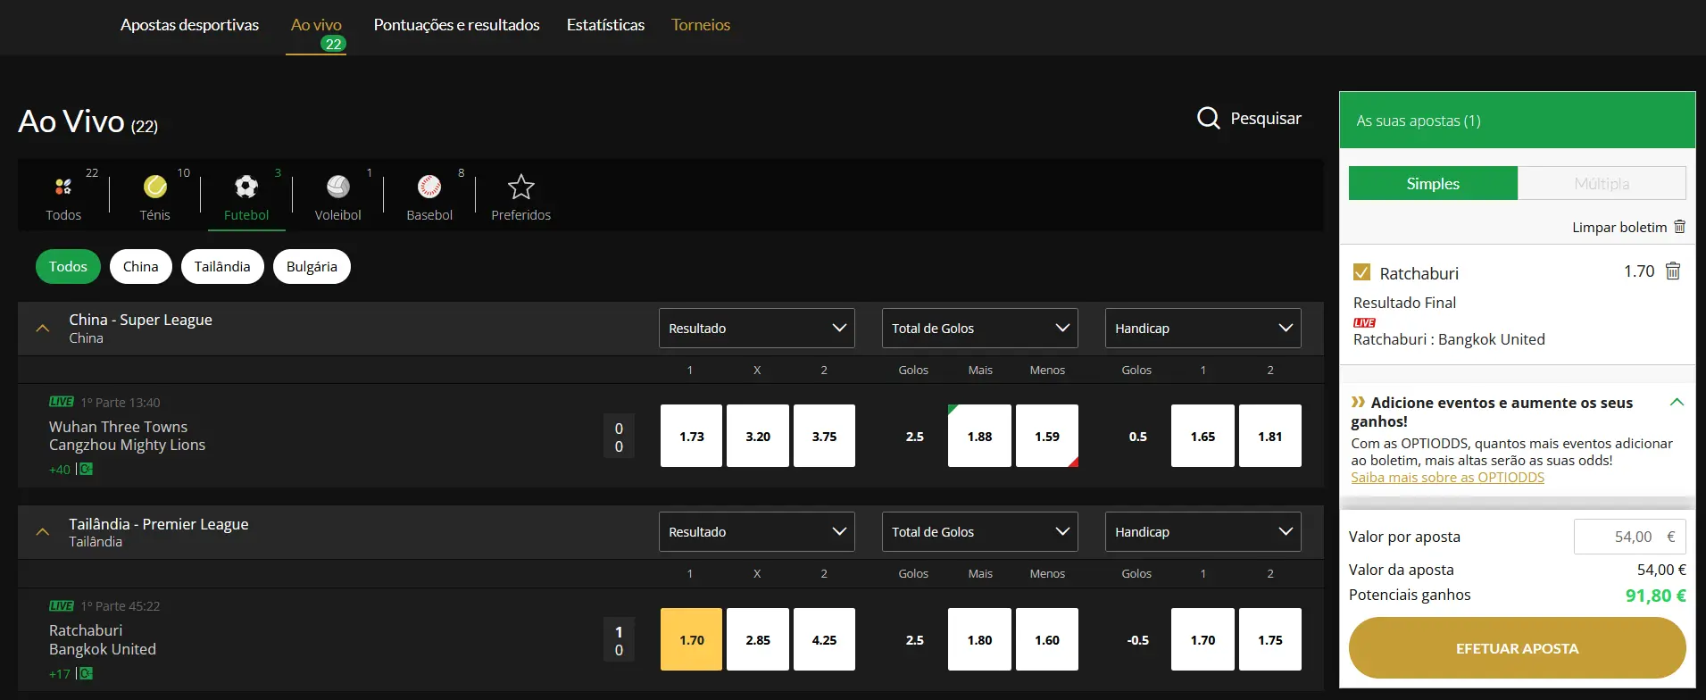The height and width of the screenshot is (700, 1706).
Task: Select the Simples bet type
Action: pyautogui.click(x=1433, y=183)
